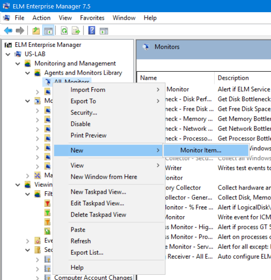Image resolution: width=271 pixels, height=280 pixels.
Task: Click the Export List toolbar icon
Action: click(76, 30)
